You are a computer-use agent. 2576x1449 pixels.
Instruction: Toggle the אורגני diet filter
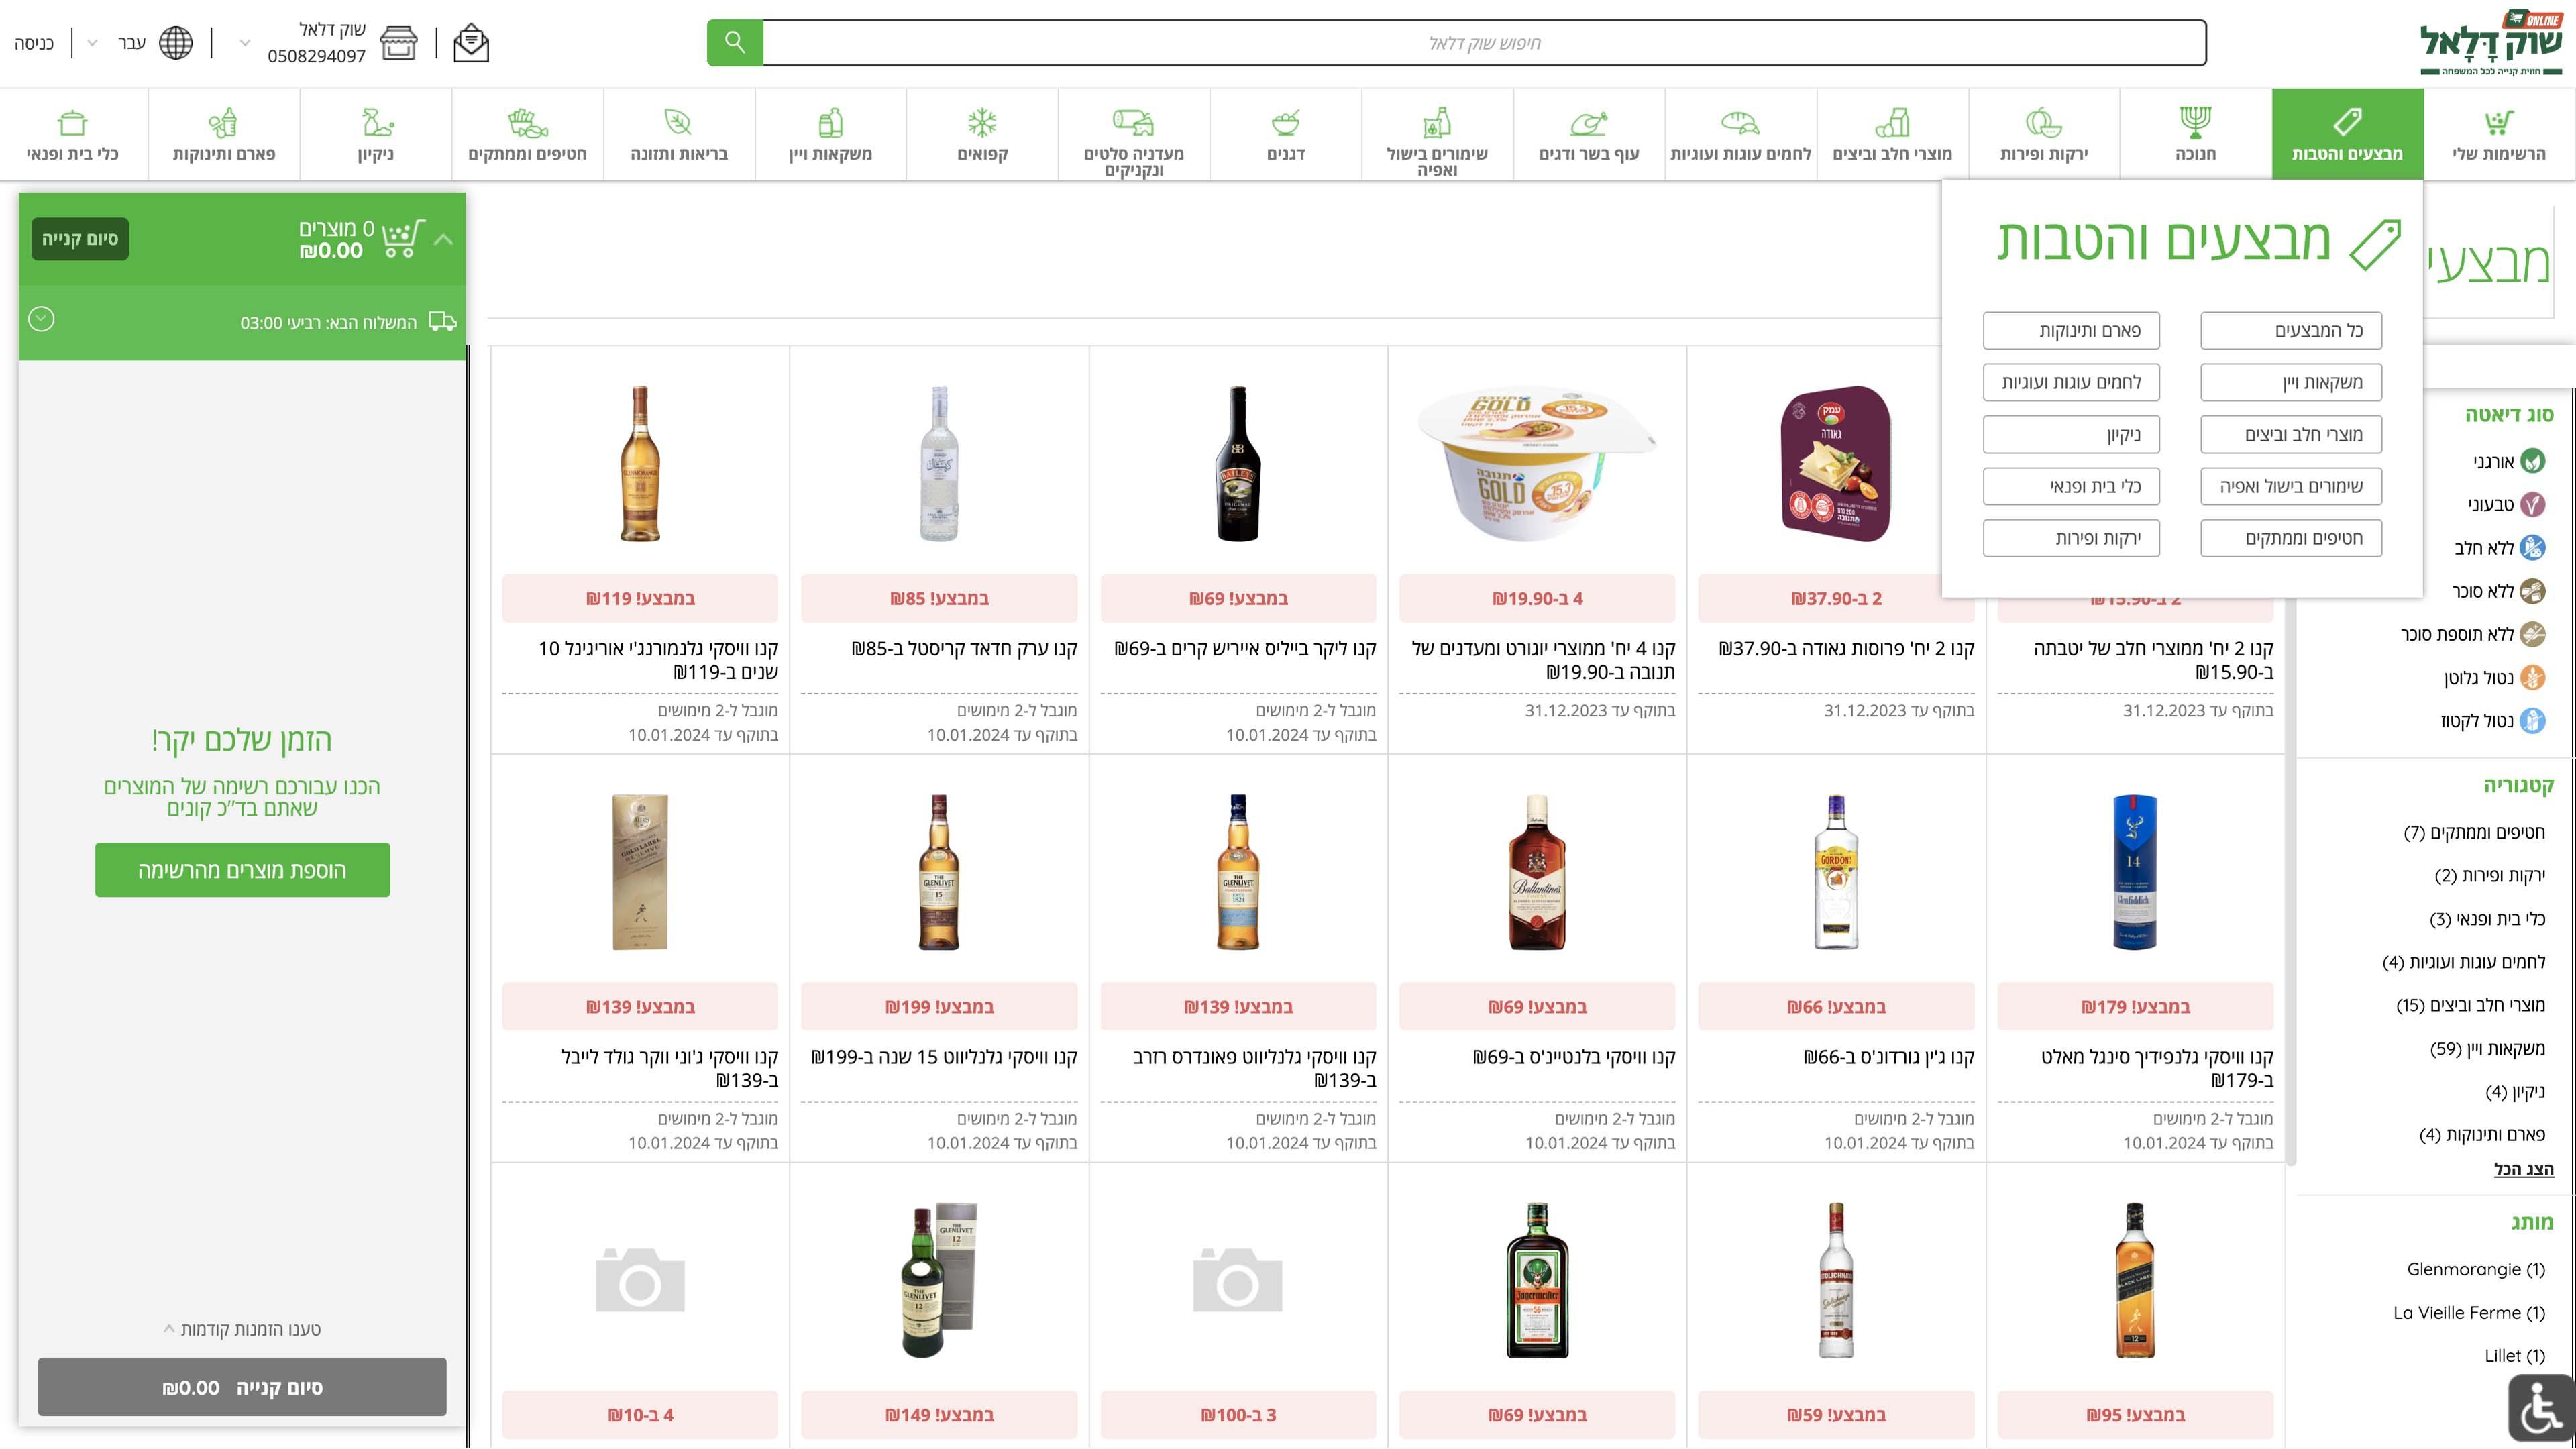click(x=2531, y=461)
